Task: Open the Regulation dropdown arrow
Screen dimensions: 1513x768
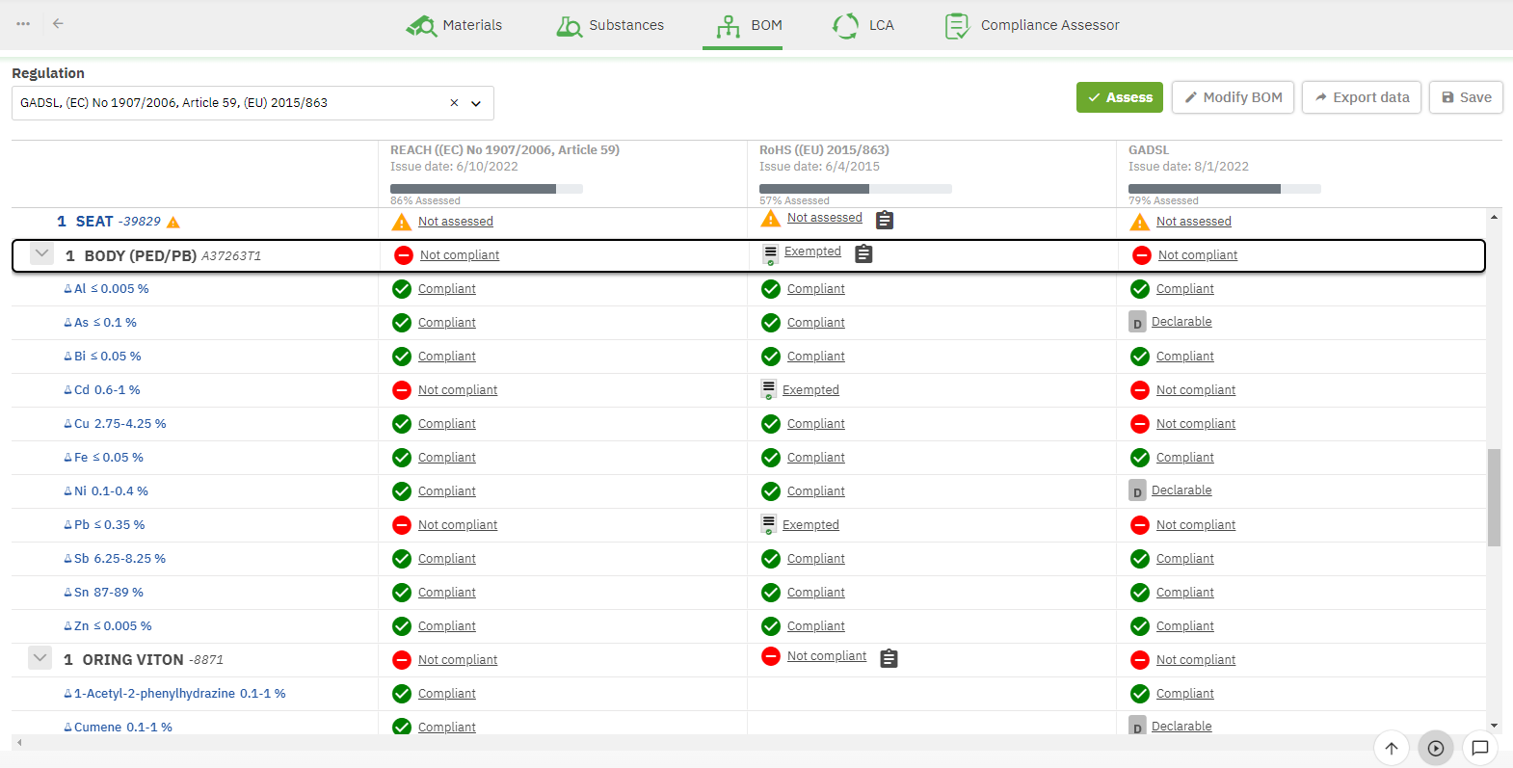Action: (476, 104)
